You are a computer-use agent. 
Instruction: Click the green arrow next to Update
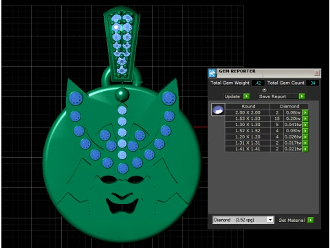tap(246, 96)
